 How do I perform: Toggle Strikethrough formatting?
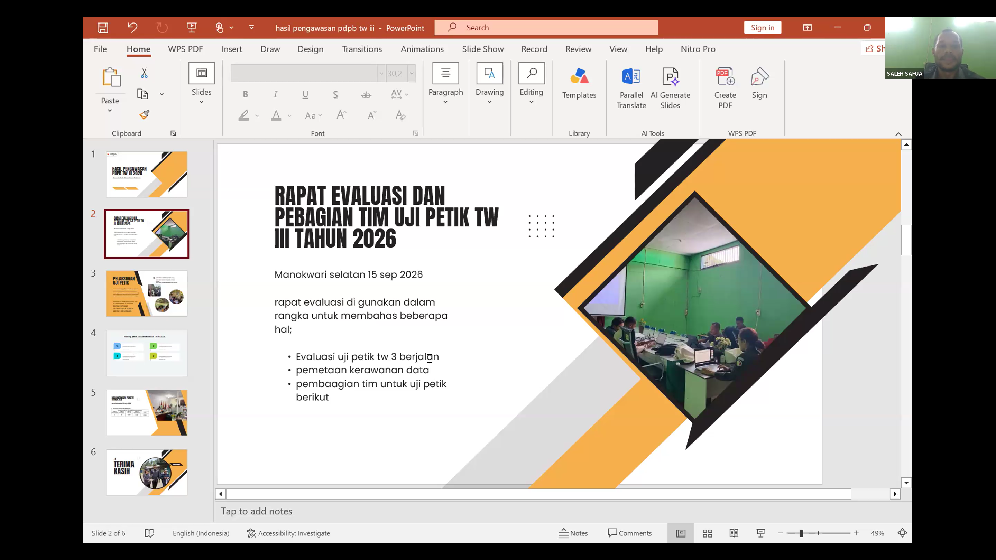(x=366, y=94)
